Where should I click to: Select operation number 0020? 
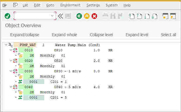point(29,61)
